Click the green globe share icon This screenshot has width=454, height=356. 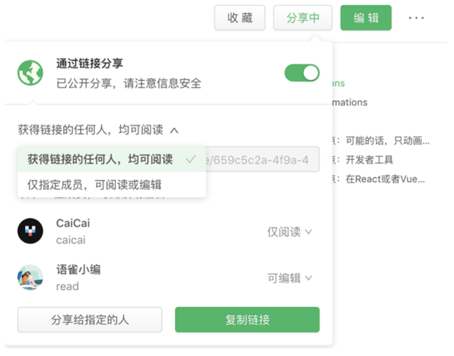(30, 73)
